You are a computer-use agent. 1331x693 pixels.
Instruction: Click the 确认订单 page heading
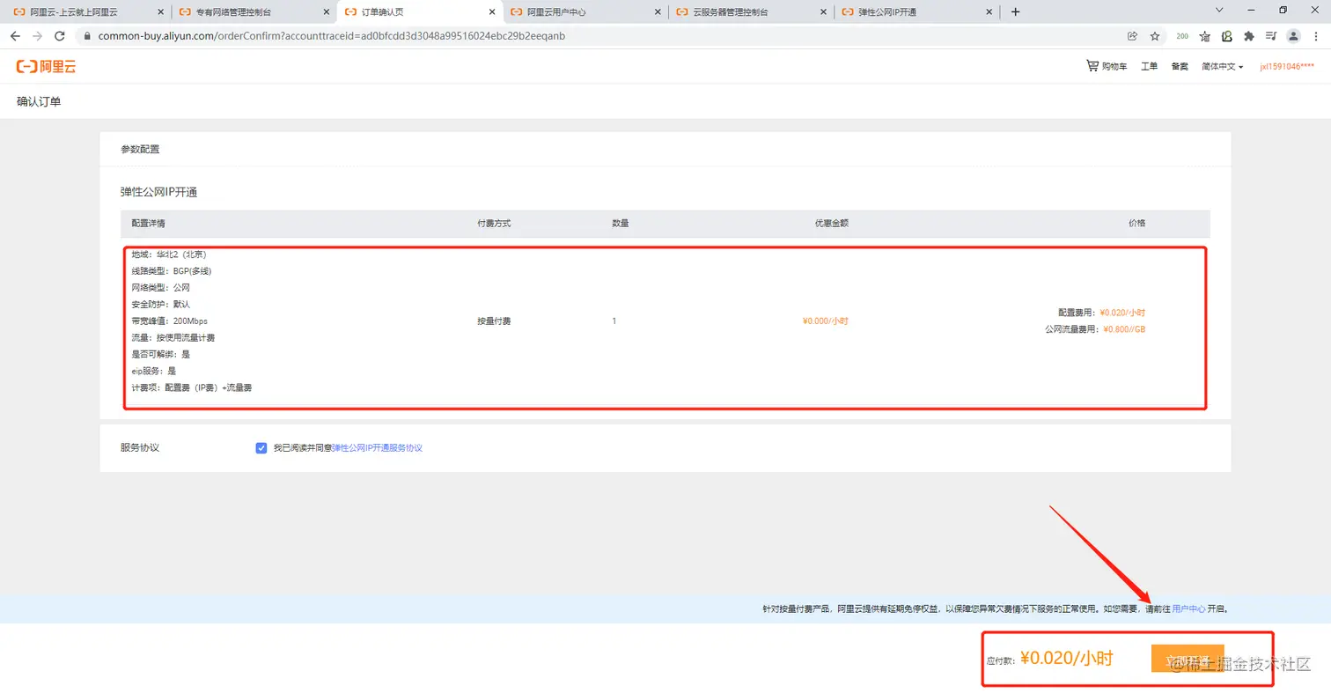[39, 102]
